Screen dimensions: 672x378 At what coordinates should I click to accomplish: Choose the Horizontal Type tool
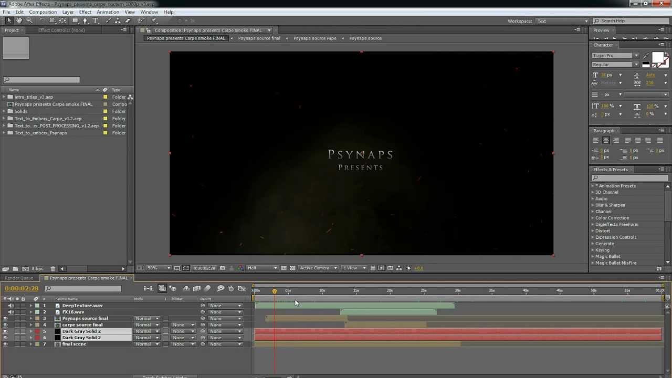pos(96,20)
